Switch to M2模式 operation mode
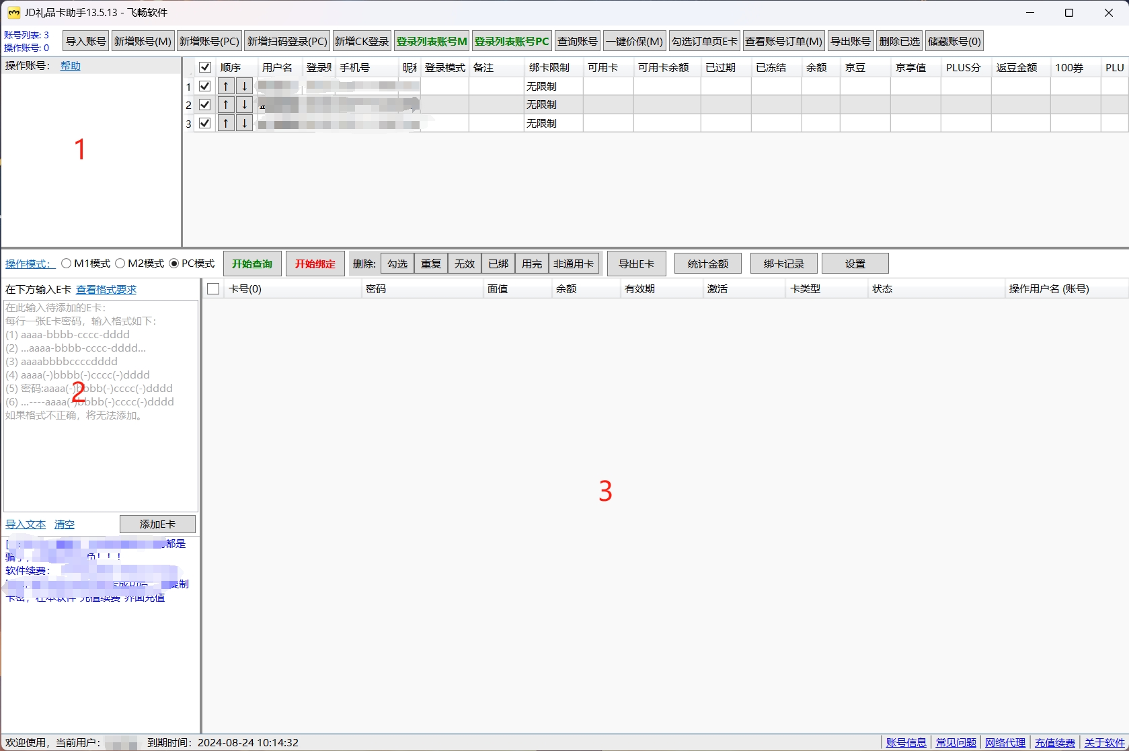1129x751 pixels. coord(120,264)
